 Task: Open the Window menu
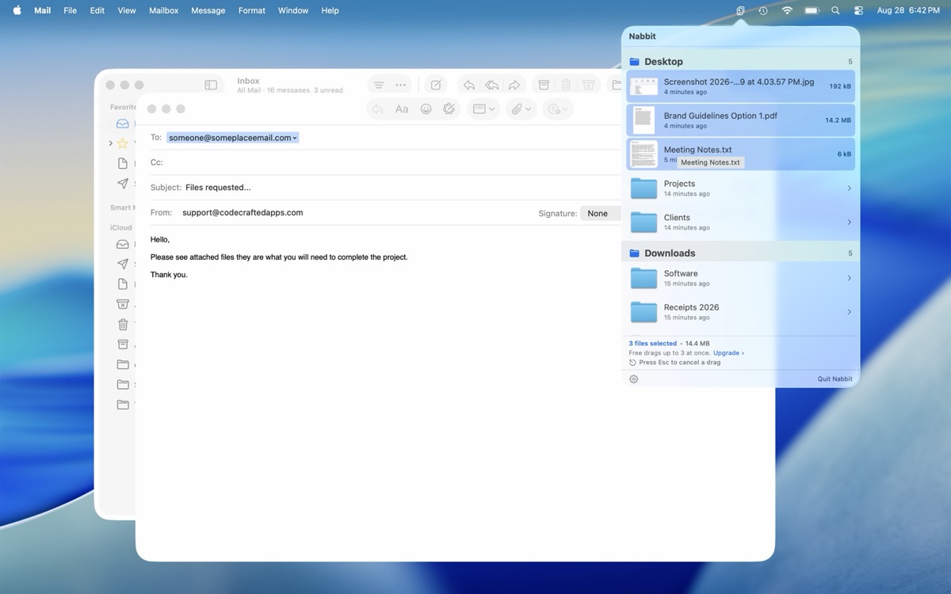point(293,11)
